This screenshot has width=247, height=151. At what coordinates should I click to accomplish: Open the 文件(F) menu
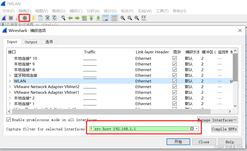click(8, 11)
